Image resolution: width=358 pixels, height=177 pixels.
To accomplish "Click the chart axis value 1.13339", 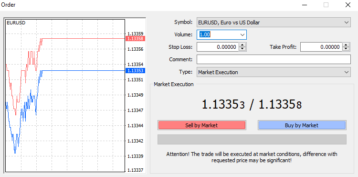I will click(136, 156).
